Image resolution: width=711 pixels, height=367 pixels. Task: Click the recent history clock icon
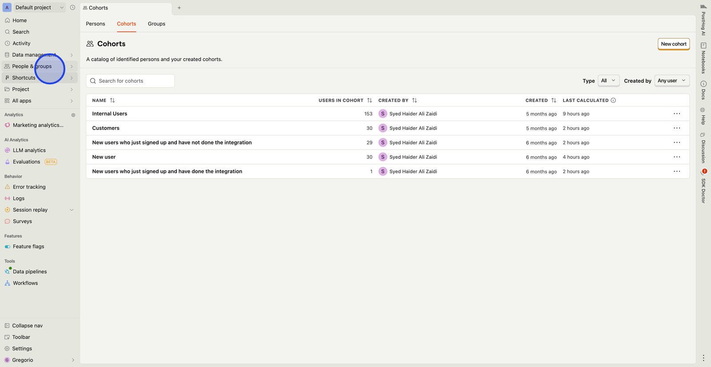[x=72, y=8]
